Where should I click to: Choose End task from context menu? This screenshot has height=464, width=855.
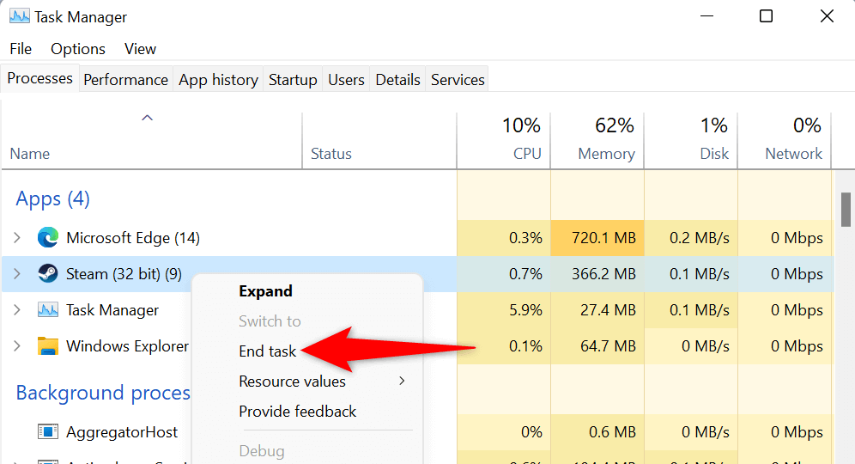[267, 351]
